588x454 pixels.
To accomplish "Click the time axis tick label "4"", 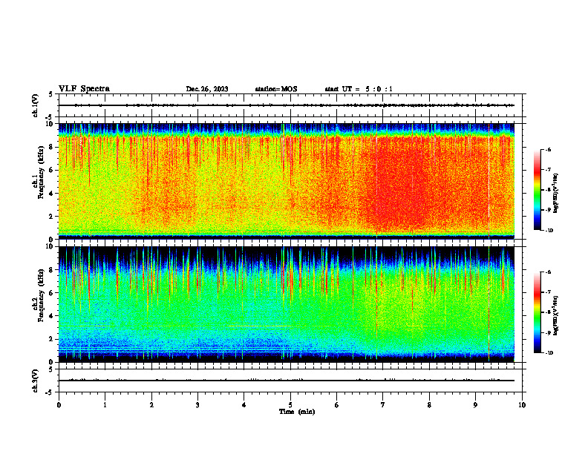I will point(244,405).
